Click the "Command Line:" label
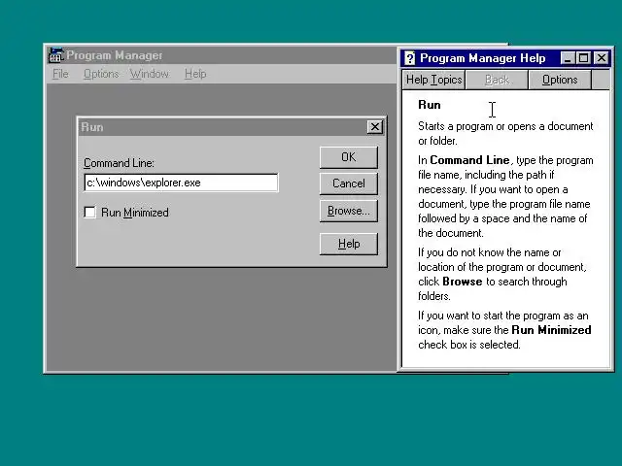Screen dimensions: 622x466 point(119,163)
